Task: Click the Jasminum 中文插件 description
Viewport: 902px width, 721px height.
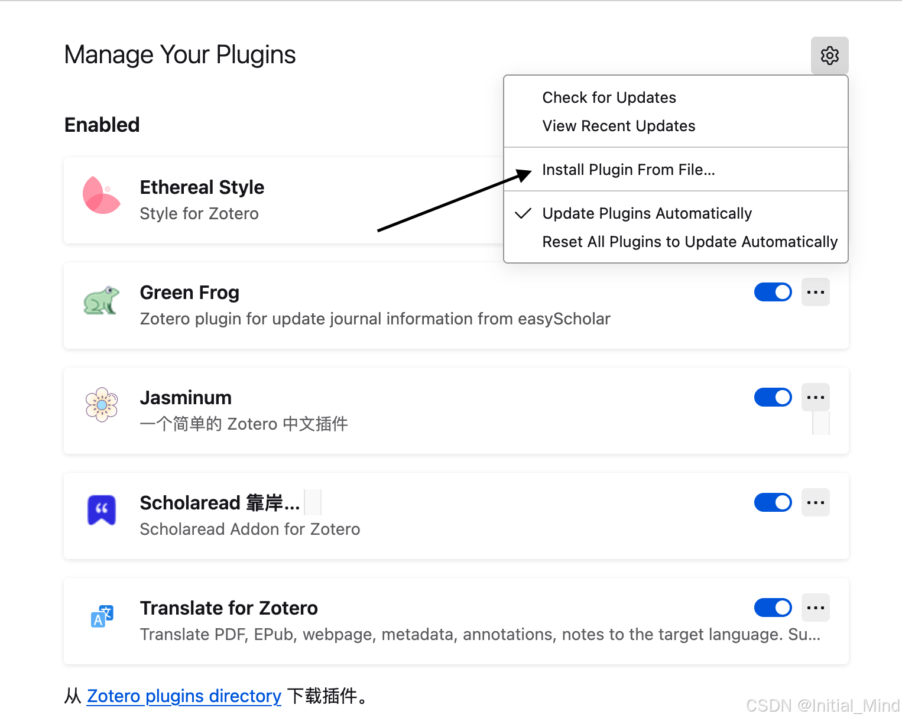Action: click(x=244, y=424)
